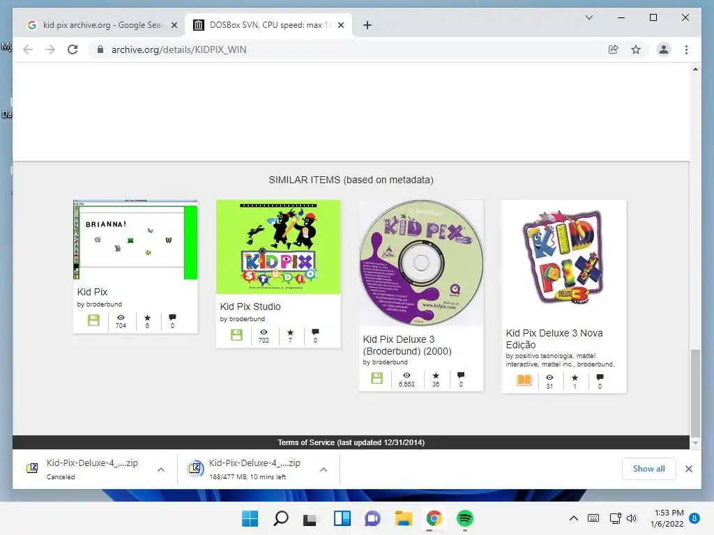Close the Google Search tab
Screen dimensions: 714x535
tap(174, 25)
